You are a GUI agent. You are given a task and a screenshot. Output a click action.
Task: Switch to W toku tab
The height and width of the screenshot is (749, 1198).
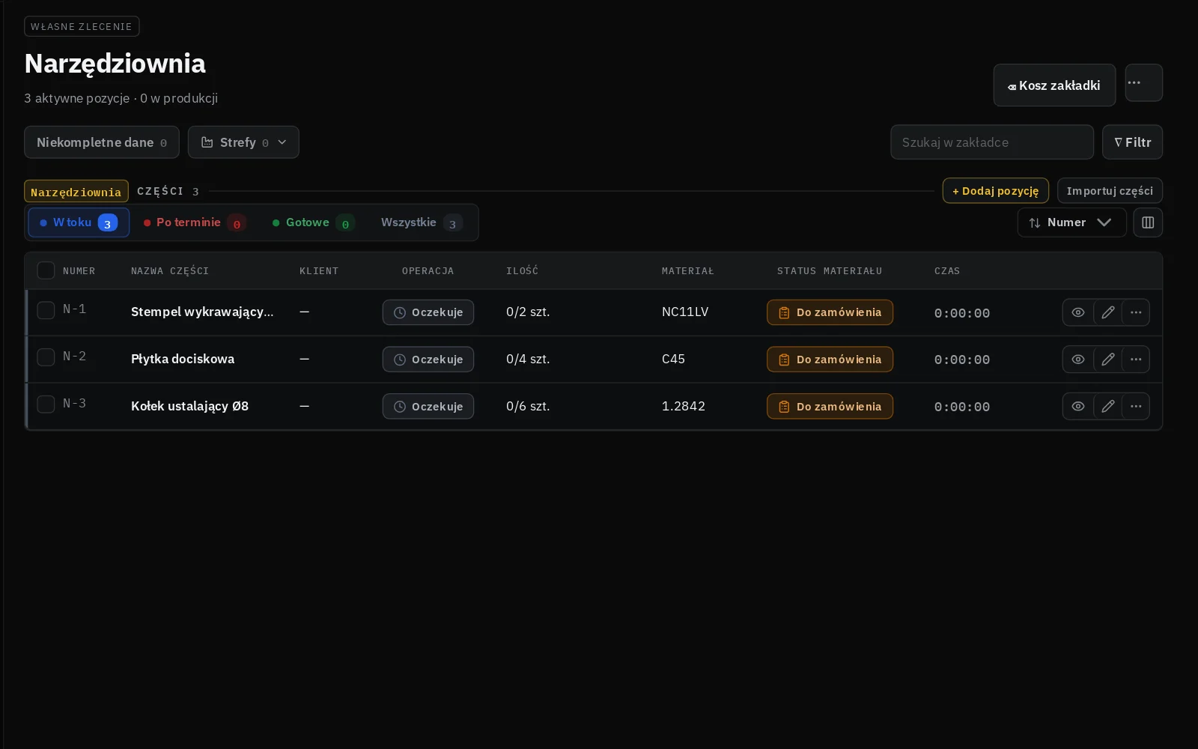(79, 222)
